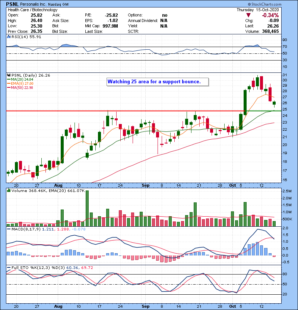
Task: Click the red down-arrow change indicator
Action: coord(248,15)
